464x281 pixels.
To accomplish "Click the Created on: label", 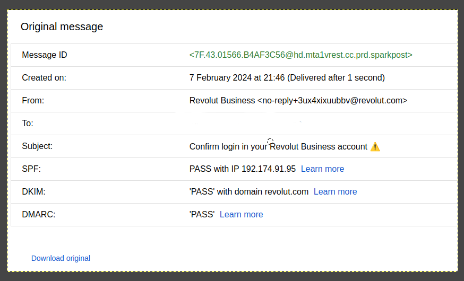I will (x=44, y=78).
